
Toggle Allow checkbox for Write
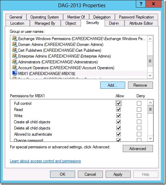click(119, 116)
